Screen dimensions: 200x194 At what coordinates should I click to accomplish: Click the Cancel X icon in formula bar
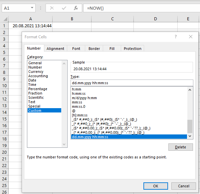[52, 8]
